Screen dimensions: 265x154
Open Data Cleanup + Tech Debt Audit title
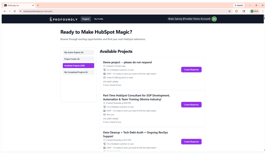click(135, 135)
